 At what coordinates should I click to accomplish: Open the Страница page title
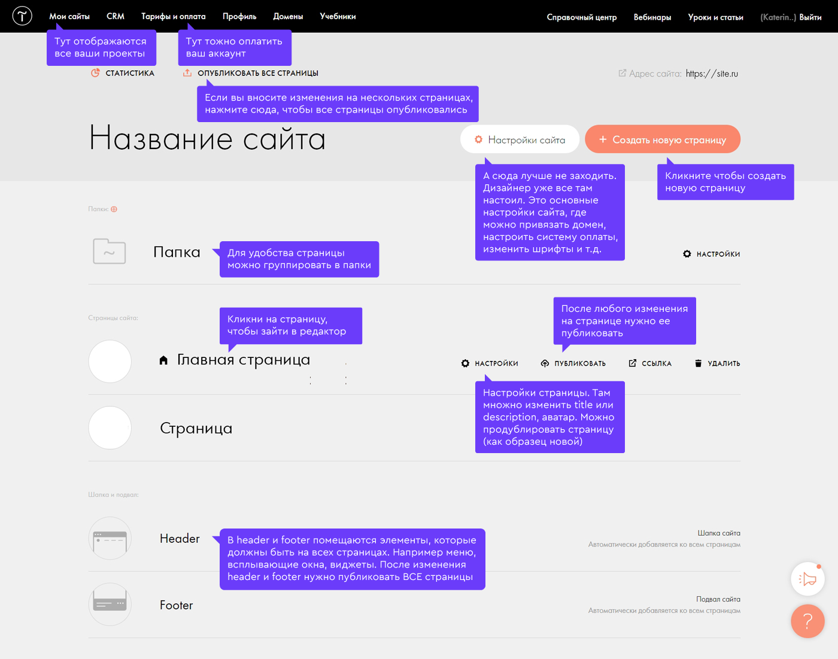196,429
